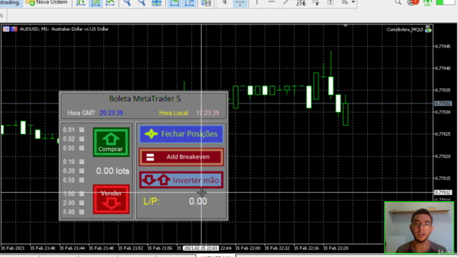Select the equidistant channel tool
458x257 pixels.
301,3
